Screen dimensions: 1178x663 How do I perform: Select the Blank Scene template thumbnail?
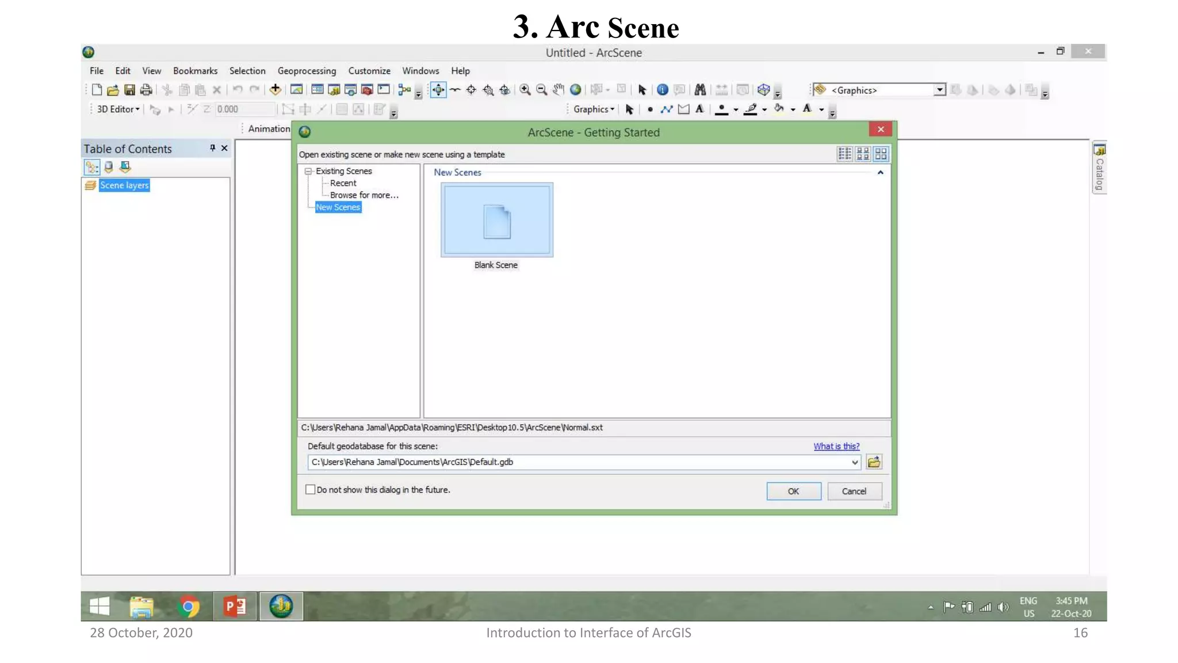(497, 220)
